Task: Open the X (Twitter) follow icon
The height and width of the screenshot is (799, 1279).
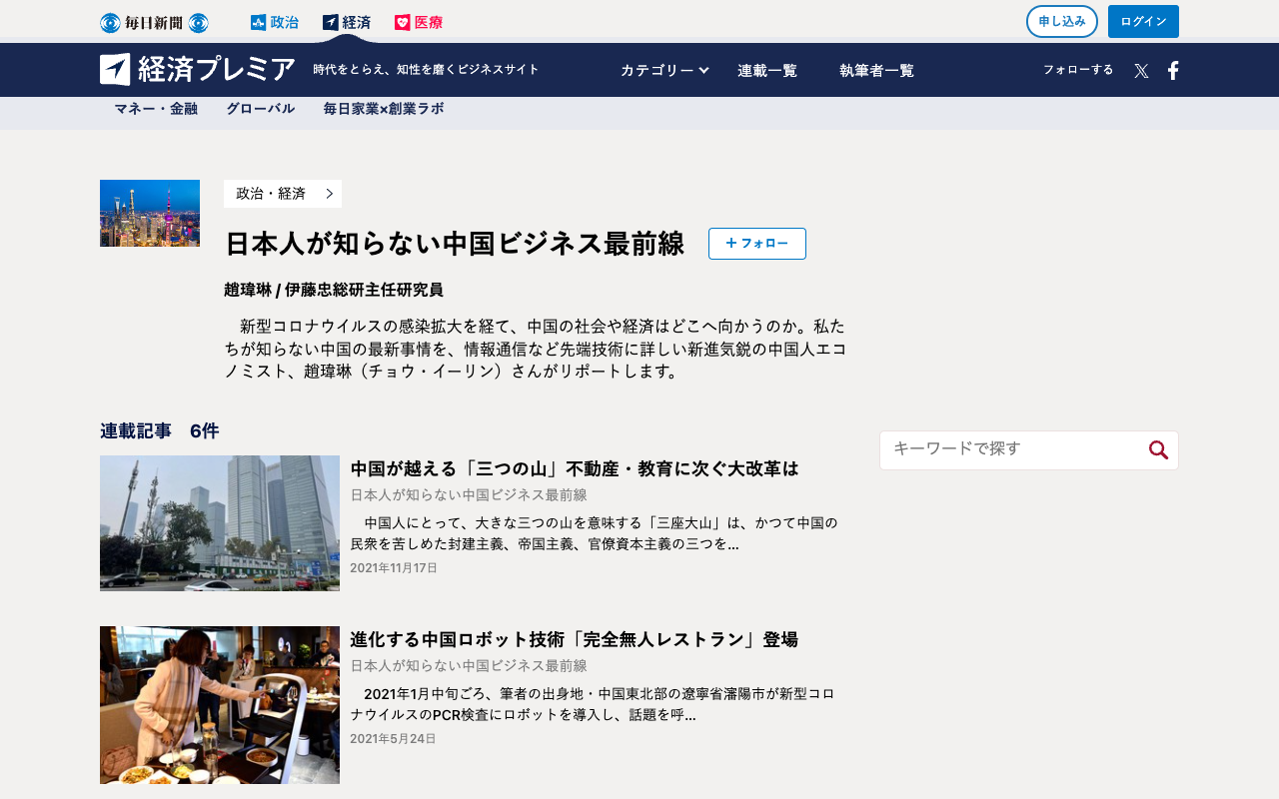Action: (x=1141, y=70)
